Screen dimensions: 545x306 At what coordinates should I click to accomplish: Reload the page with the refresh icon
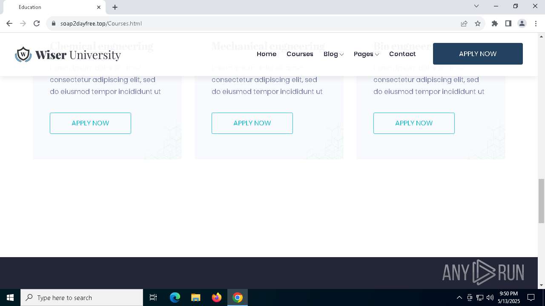pos(37,23)
